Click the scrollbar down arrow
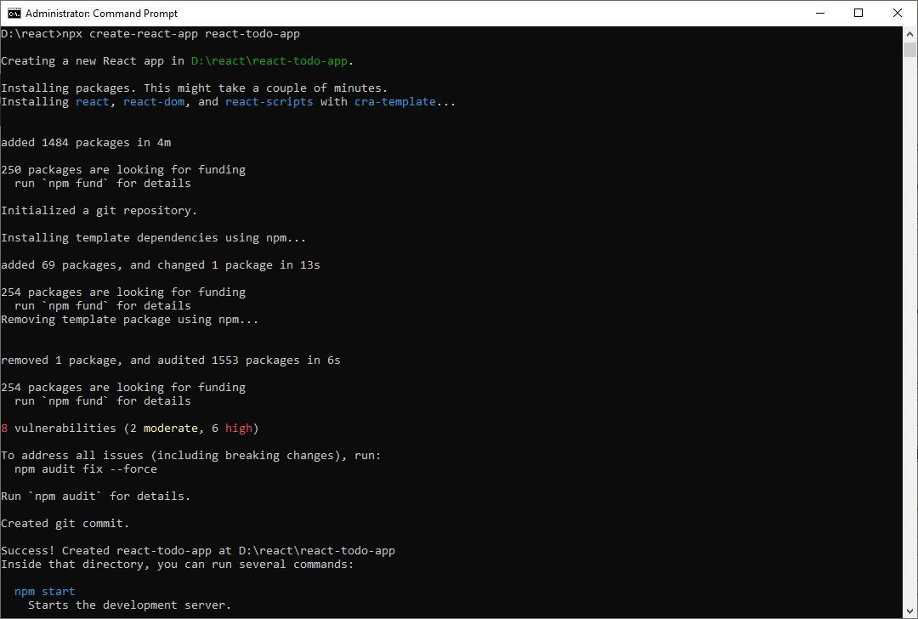This screenshot has height=619, width=918. tap(909, 611)
